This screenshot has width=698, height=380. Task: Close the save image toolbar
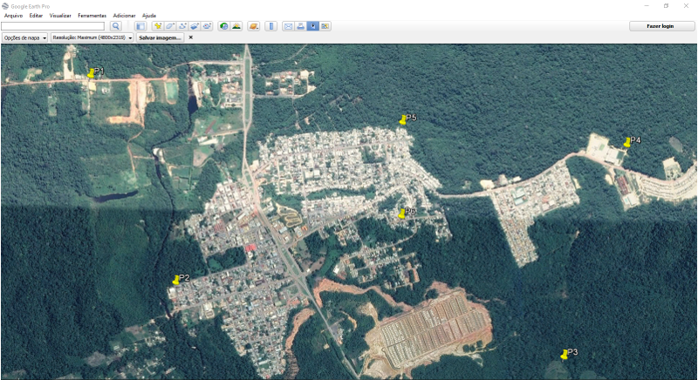pyautogui.click(x=191, y=38)
